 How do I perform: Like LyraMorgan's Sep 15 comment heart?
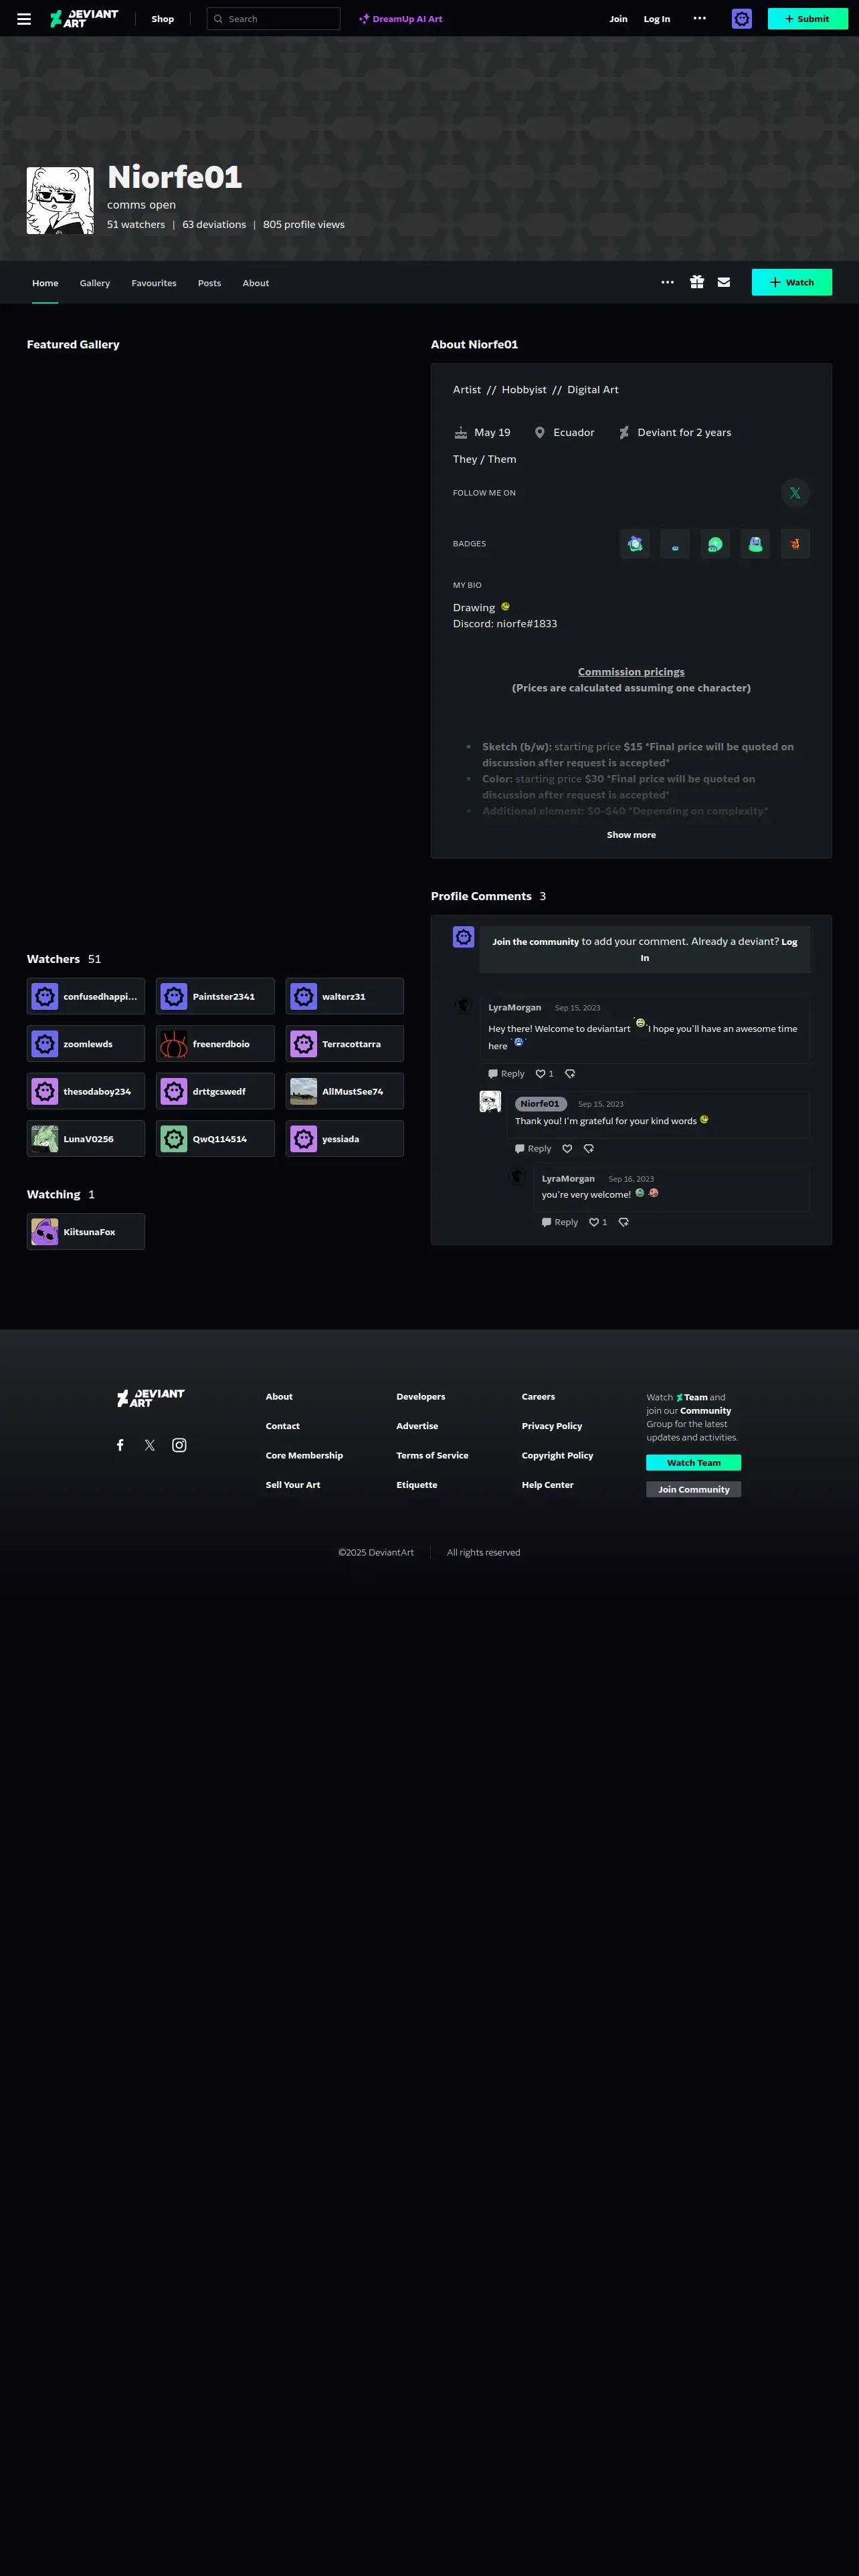(541, 1074)
